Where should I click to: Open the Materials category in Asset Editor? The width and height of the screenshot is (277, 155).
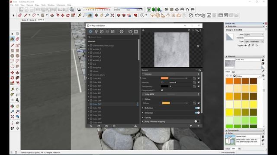coord(90,31)
